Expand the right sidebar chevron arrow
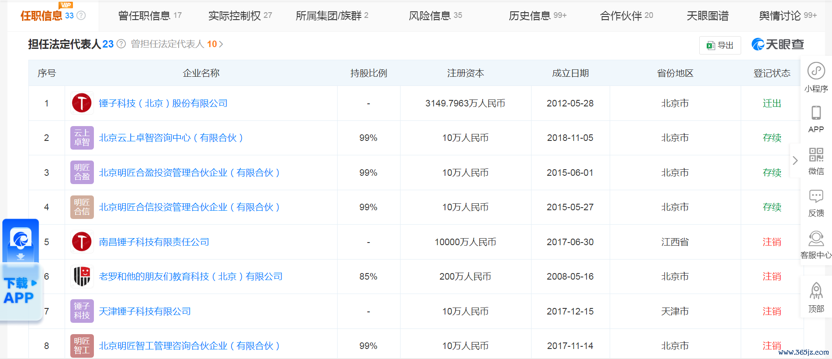The width and height of the screenshot is (832, 359). 795,161
